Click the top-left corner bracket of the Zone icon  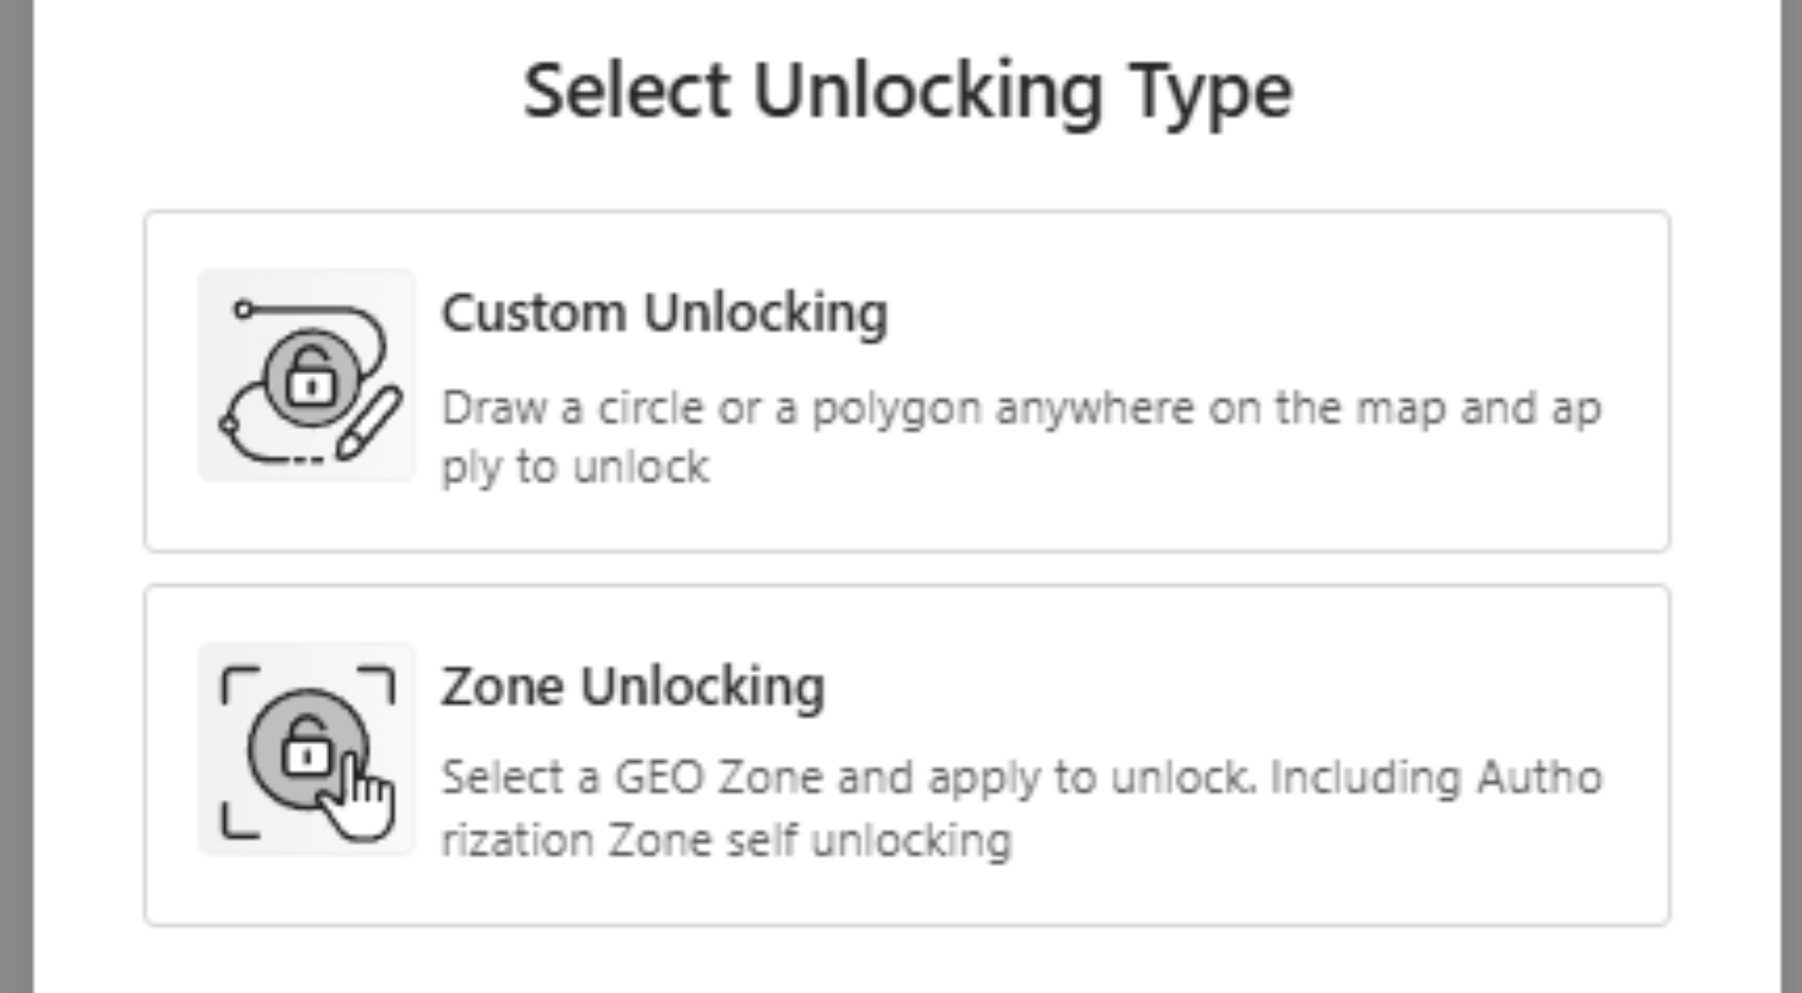click(x=240, y=685)
